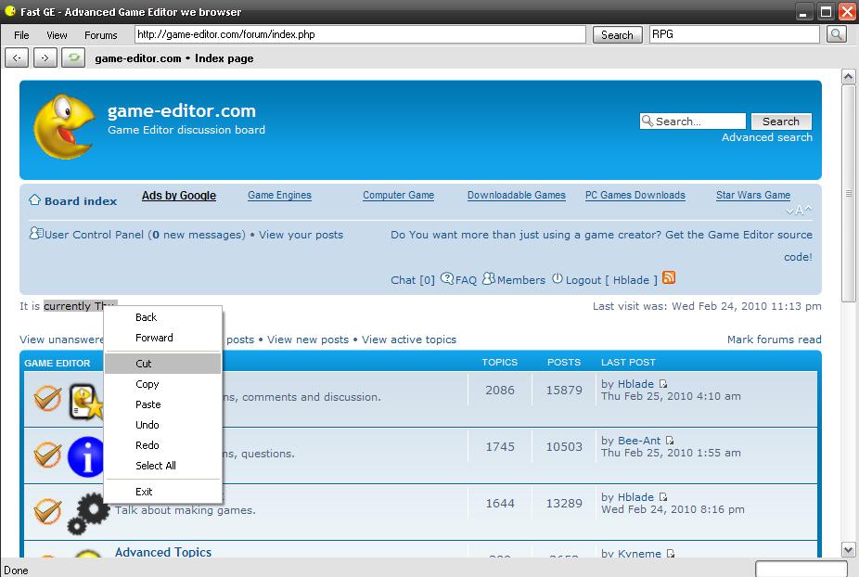
Task: Open the Star Wars Game ad link
Action: click(753, 195)
